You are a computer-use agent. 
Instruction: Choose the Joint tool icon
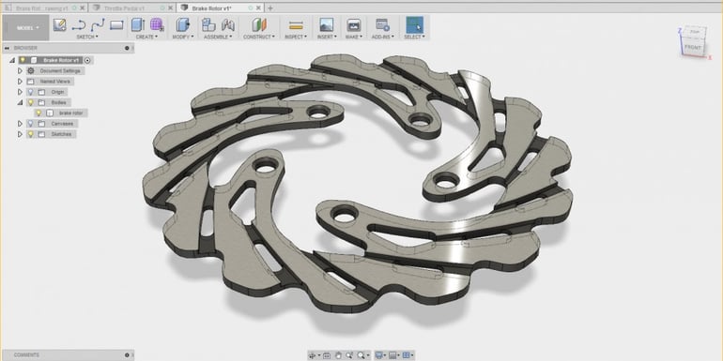(x=228, y=25)
